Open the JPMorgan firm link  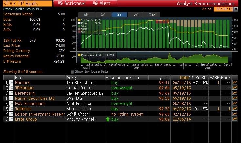[24, 88]
